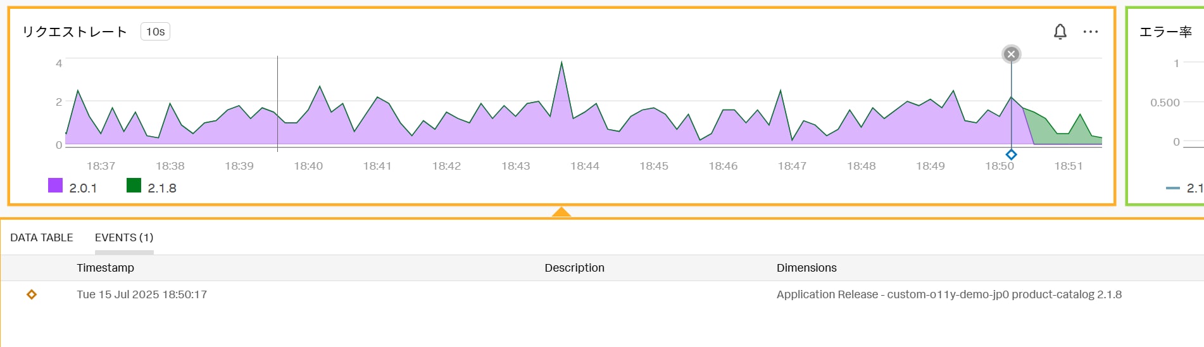The height and width of the screenshot is (347, 1204).
Task: Toggle the 2.1.8 green legend swatch
Action: pos(134,186)
